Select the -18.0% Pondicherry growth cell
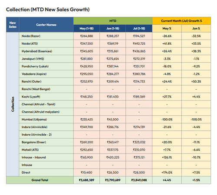217x195 pixels. (167, 66)
